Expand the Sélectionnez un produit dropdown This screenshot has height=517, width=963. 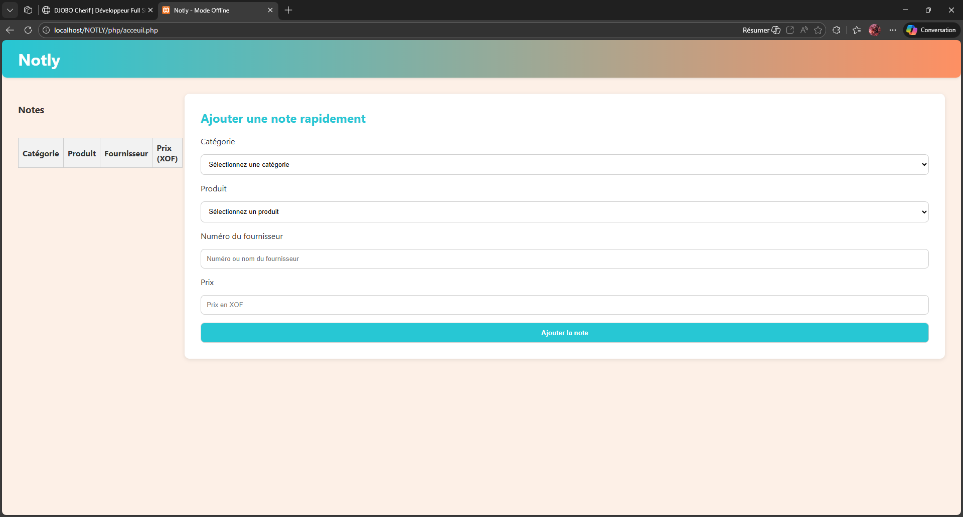[x=564, y=212]
